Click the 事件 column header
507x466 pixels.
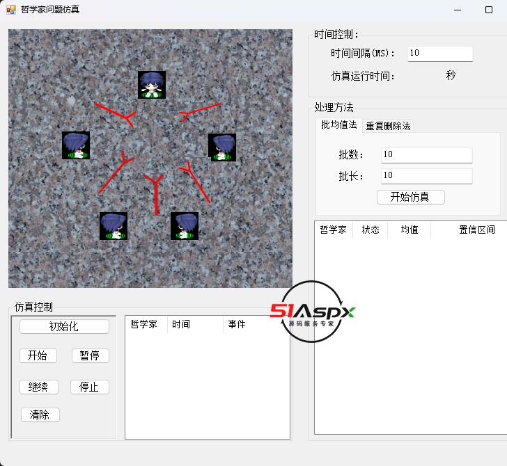[256, 324]
